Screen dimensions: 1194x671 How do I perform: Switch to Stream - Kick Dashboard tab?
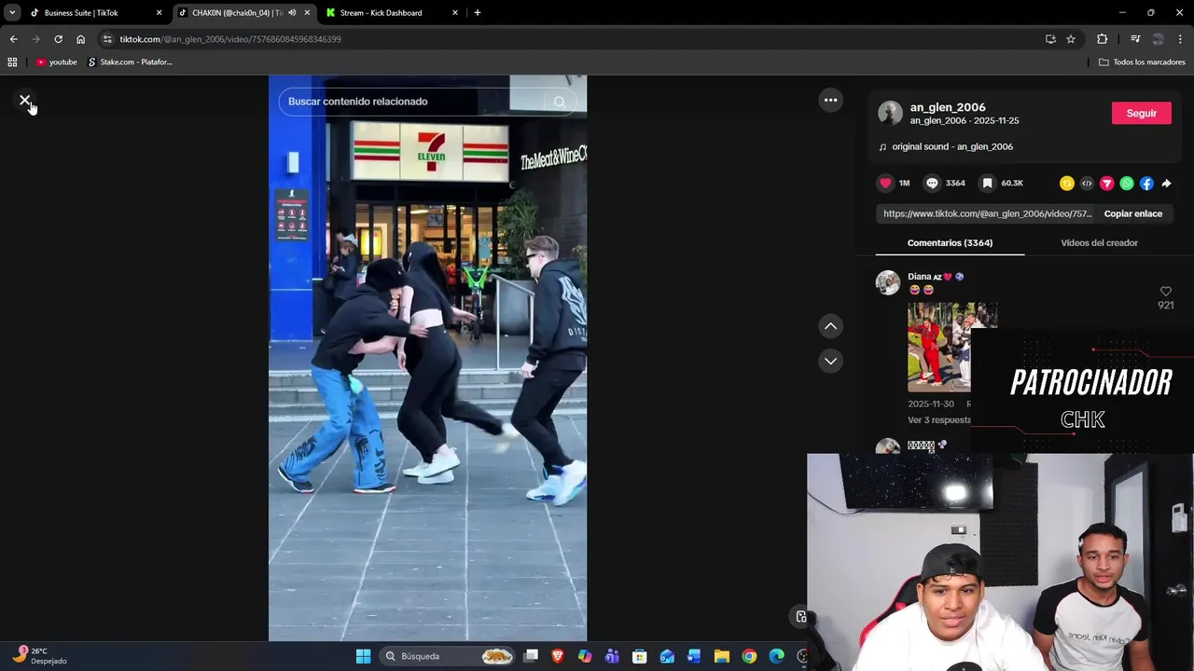point(393,13)
